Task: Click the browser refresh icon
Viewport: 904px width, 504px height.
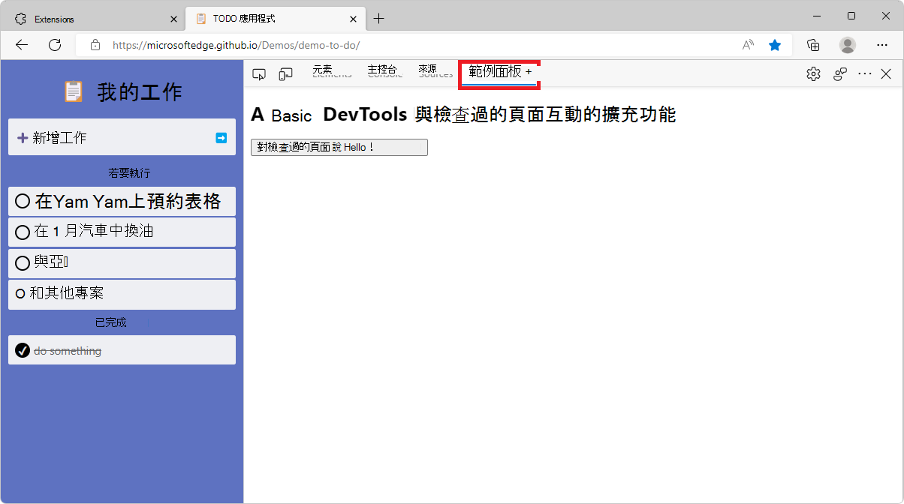Action: tap(53, 45)
